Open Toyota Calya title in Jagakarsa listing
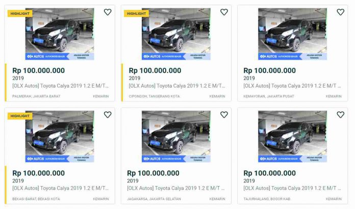The height and width of the screenshot is (209, 355). pyautogui.click(x=175, y=188)
